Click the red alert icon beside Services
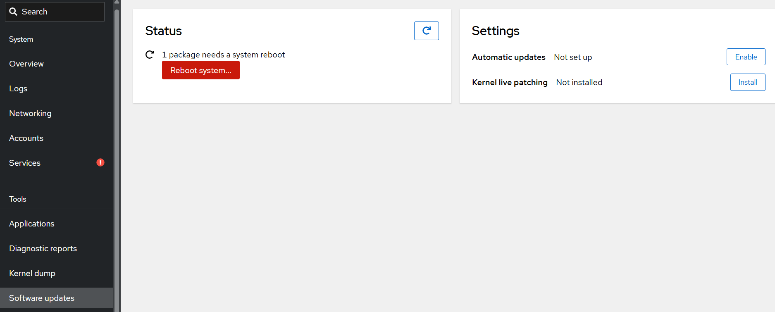Viewport: 775px width, 312px height. [100, 162]
